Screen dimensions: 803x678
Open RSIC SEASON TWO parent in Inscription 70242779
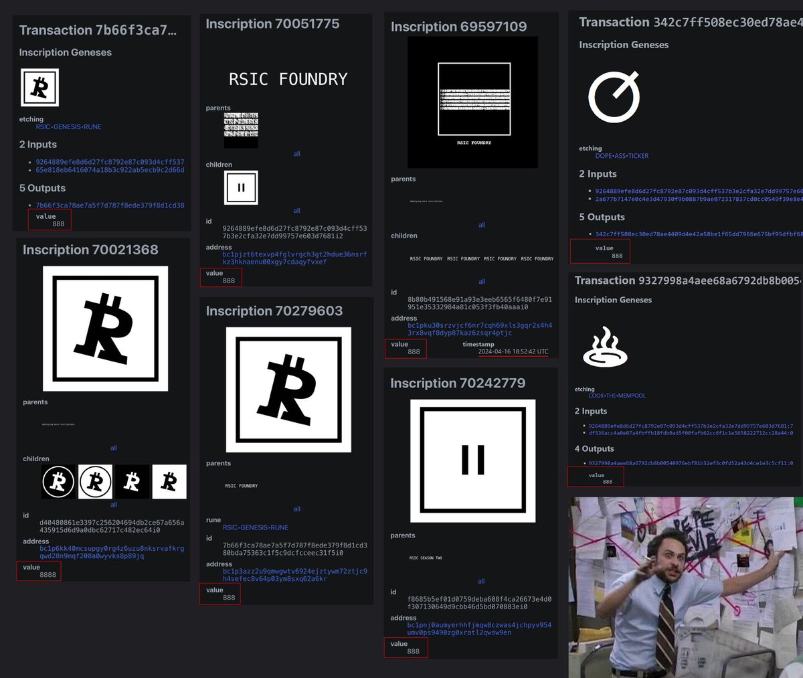pos(426,558)
